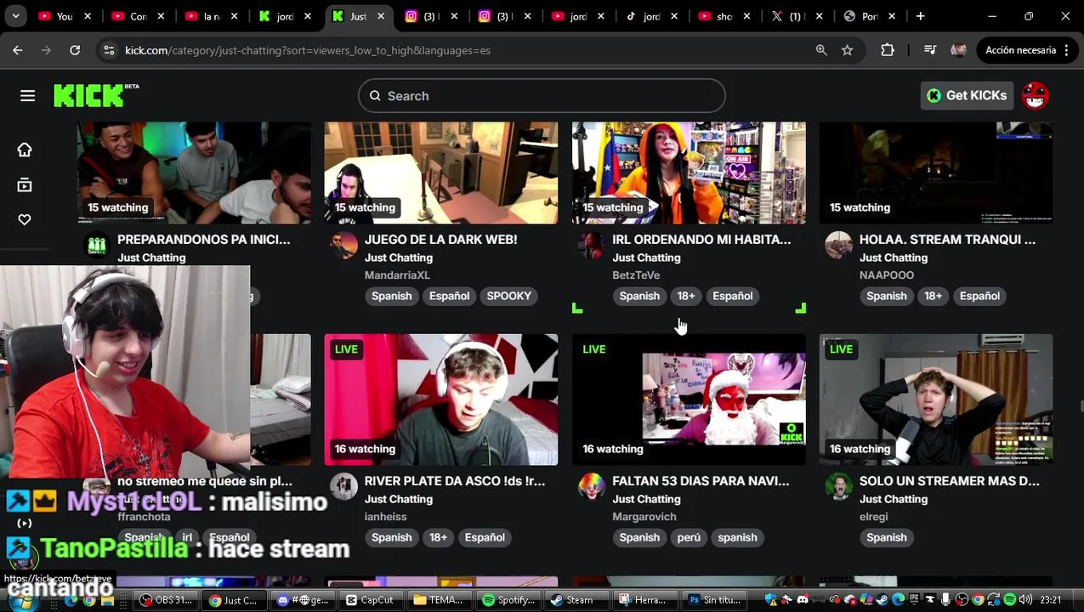The width and height of the screenshot is (1084, 612).
Task: Open Discord from taskbar
Action: pos(302,600)
